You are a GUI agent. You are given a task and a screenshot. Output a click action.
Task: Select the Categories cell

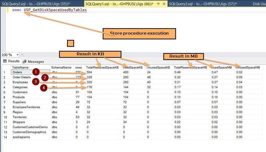[x=30, y=87]
